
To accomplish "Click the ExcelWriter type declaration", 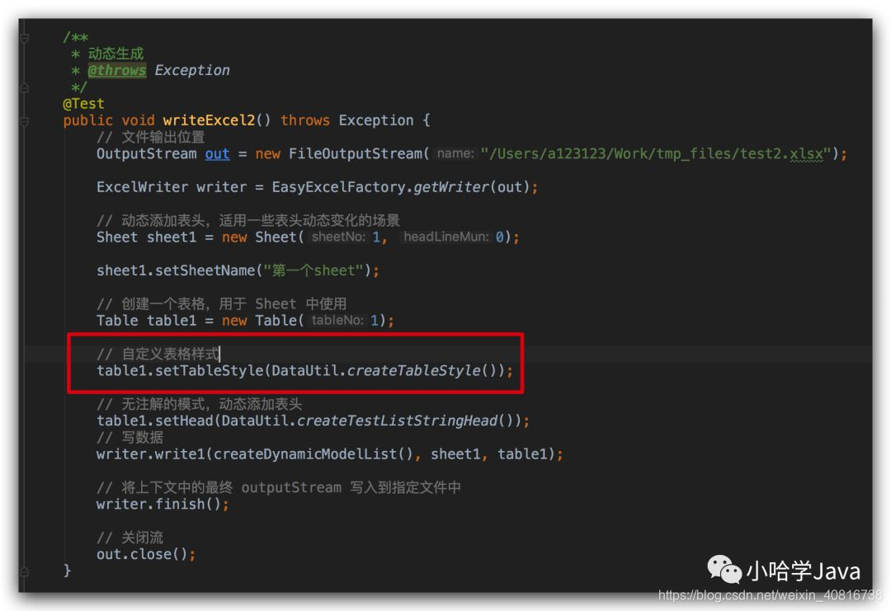I will tap(142, 187).
